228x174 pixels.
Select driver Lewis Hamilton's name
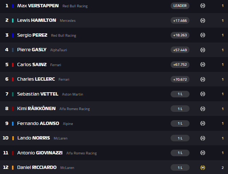coord(36,20)
